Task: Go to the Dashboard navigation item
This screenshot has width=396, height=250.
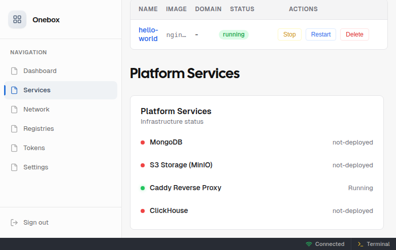Action: coord(40,71)
